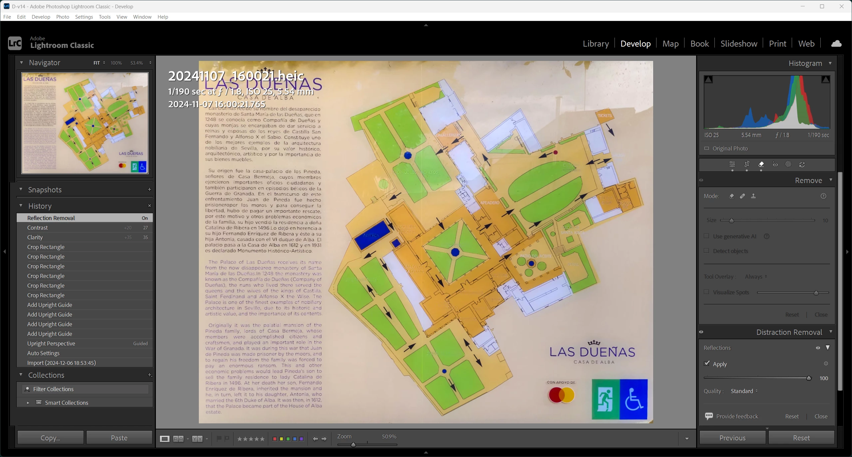Select the Crop overlay tool
852x457 pixels.
point(747,164)
